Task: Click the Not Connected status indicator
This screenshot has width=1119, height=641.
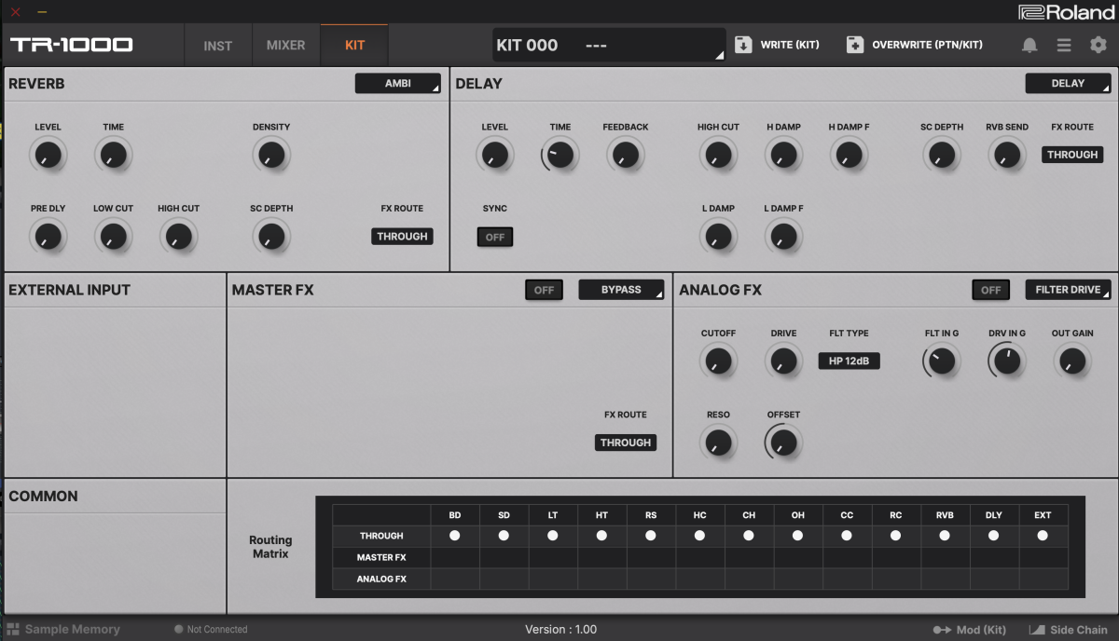Action: [211, 630]
